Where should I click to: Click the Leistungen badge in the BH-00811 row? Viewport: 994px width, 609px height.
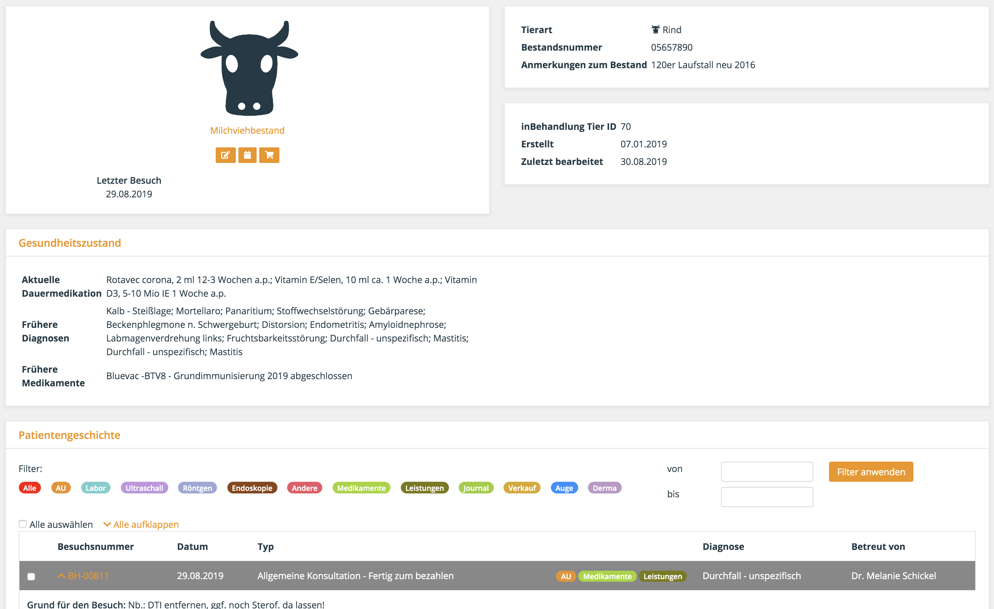(663, 576)
